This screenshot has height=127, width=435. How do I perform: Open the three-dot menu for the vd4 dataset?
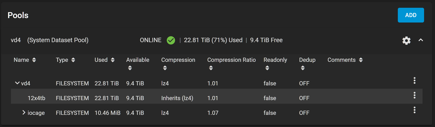pyautogui.click(x=414, y=80)
